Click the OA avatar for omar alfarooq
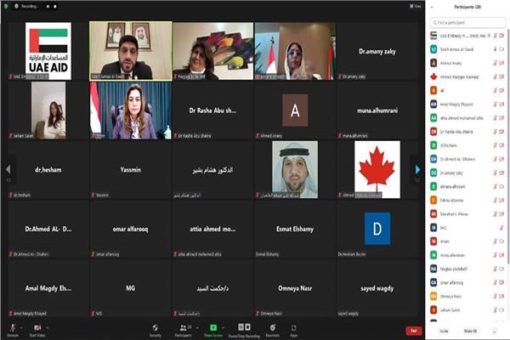The width and height of the screenshot is (510, 340). point(433,283)
